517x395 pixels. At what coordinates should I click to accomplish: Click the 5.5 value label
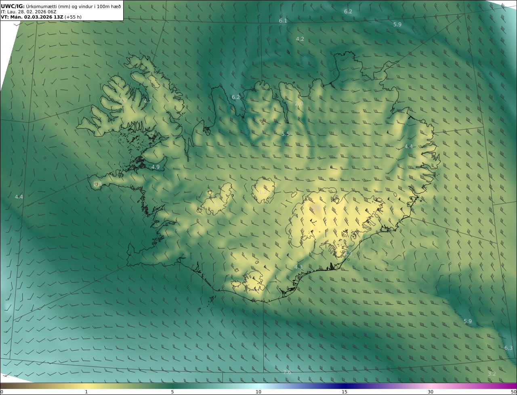286,134
